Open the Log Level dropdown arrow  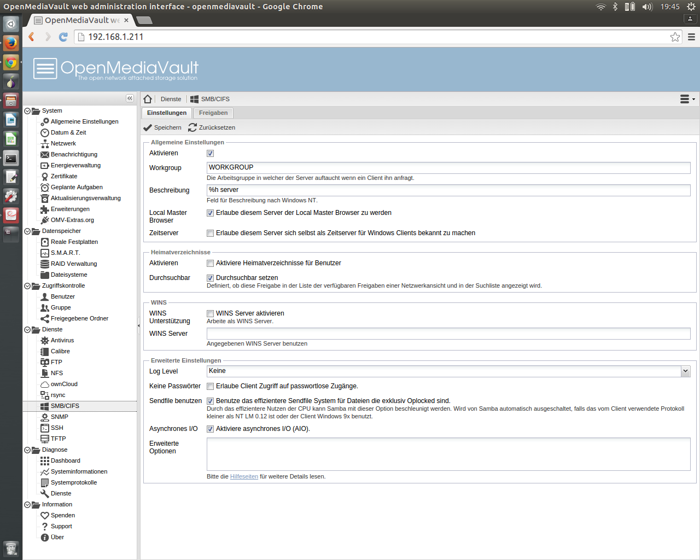[x=685, y=371]
